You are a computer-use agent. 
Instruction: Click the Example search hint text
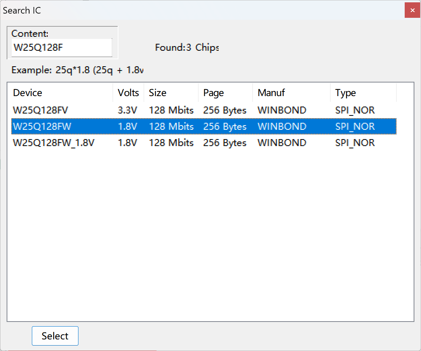[77, 70]
